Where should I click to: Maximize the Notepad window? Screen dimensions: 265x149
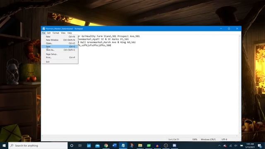pyautogui.click(x=229, y=29)
